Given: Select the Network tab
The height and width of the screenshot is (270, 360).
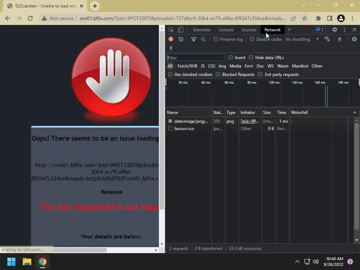Looking at the screenshot, I should coord(272,30).
